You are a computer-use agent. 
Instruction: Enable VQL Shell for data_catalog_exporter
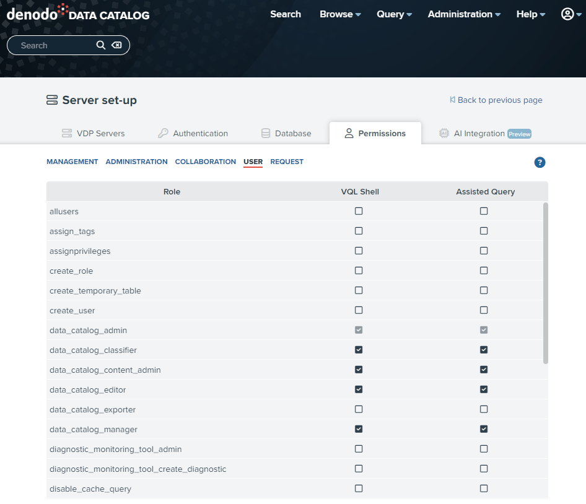click(x=359, y=409)
